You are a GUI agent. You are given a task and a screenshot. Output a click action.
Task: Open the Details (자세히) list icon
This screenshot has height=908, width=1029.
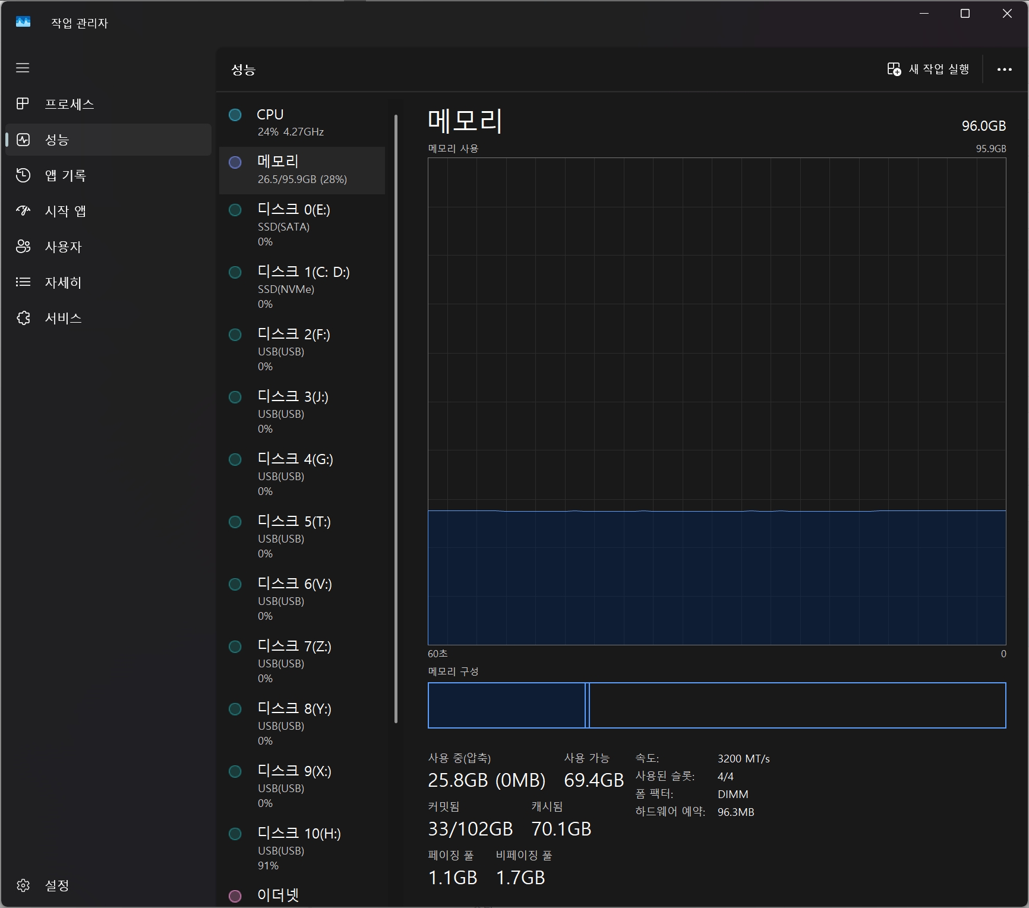[x=23, y=282]
